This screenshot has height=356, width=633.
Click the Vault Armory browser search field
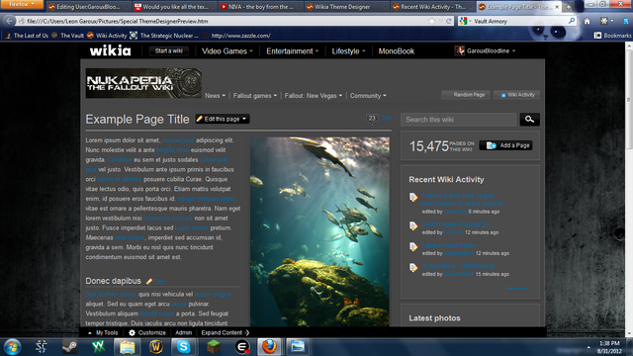[518, 21]
